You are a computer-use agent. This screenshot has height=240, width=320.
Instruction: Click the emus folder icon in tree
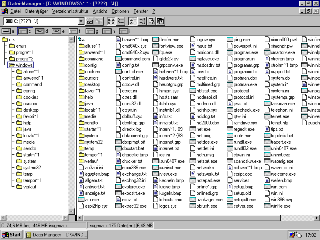point(12,46)
